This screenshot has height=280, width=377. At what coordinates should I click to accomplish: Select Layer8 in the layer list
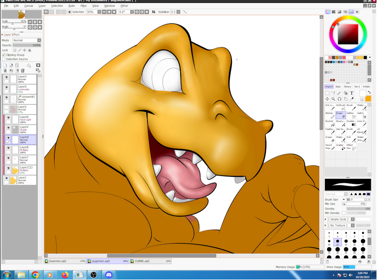[20, 149]
